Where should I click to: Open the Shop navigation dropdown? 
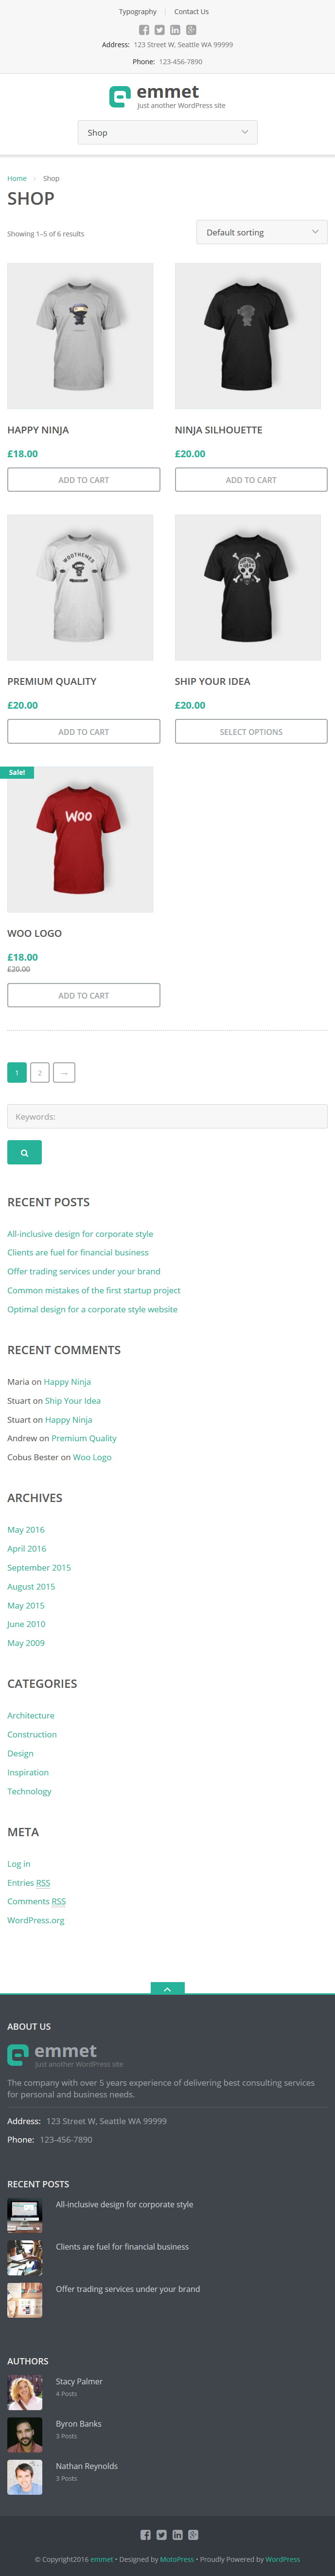(167, 132)
